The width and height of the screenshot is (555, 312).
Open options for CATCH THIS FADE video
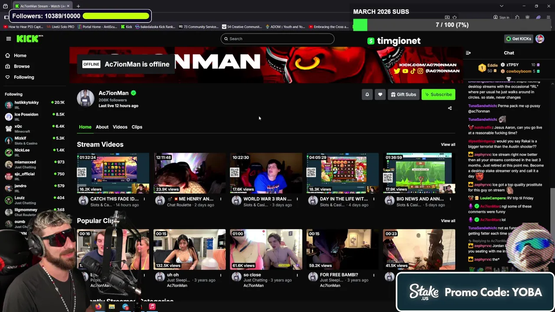[144, 199]
